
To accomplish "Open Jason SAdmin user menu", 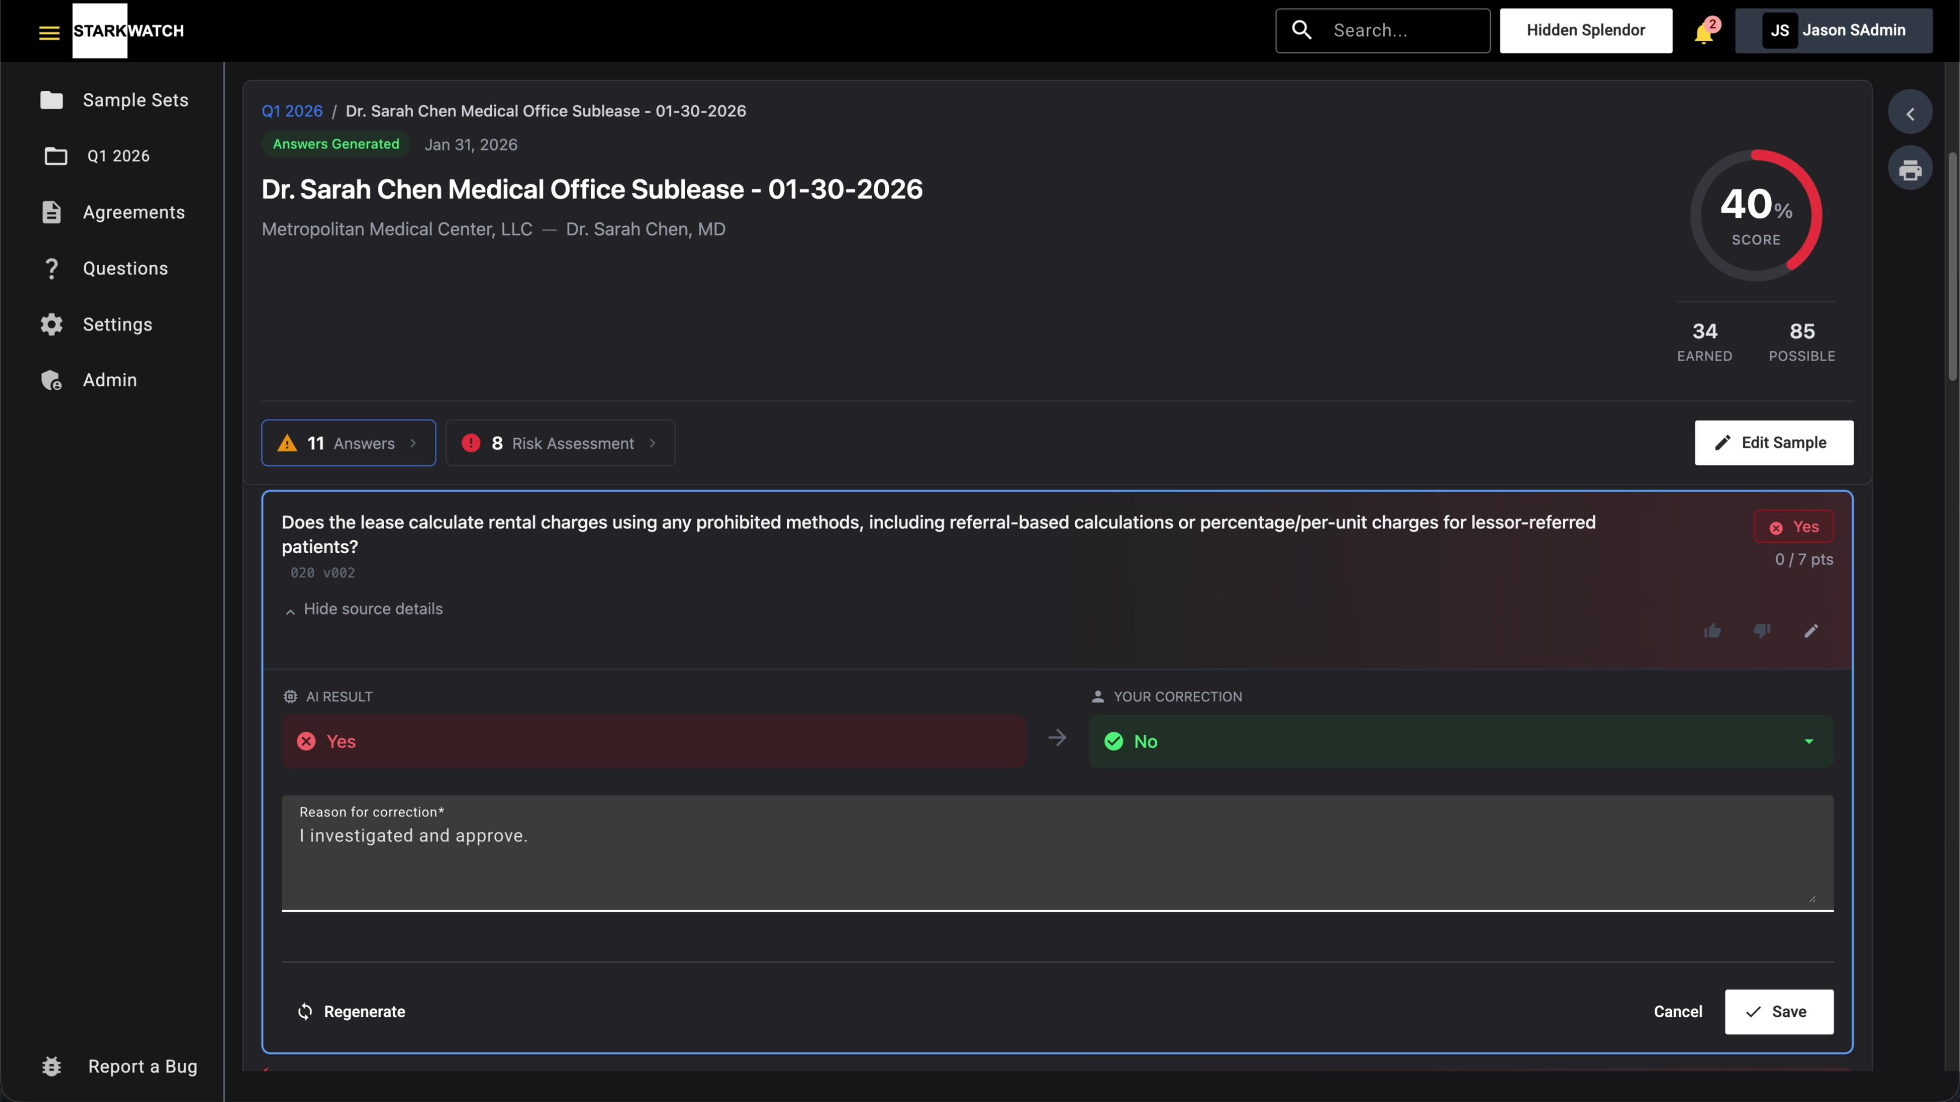I will click(x=1834, y=31).
